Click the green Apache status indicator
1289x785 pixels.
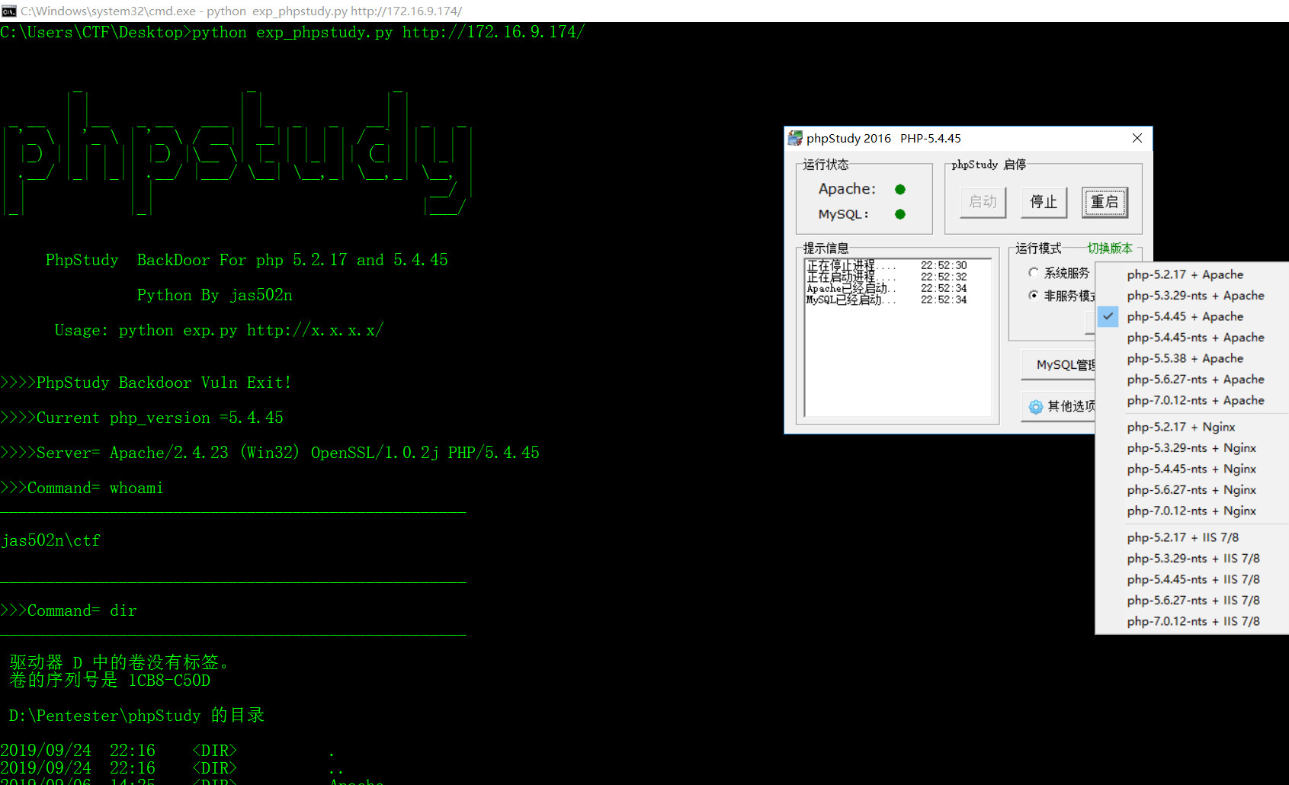point(900,189)
